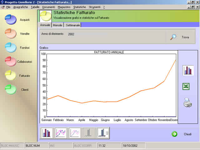This screenshot has width=200, height=150.
Task: Open the Magazzino menu
Action: point(64,7)
